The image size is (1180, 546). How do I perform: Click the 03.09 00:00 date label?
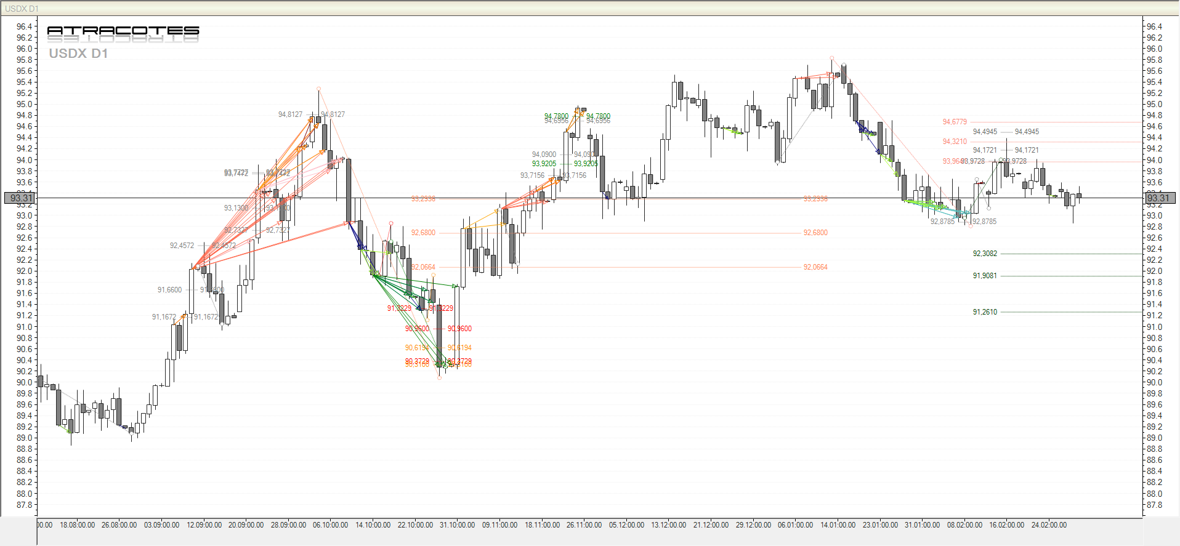point(161,525)
